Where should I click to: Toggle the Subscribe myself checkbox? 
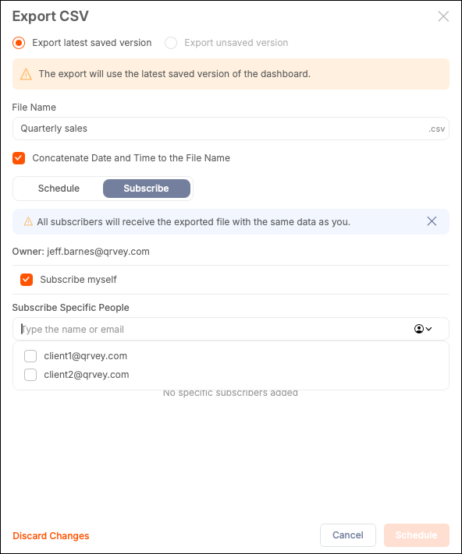coord(27,280)
